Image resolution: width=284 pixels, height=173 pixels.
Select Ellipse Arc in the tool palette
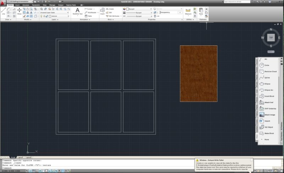pyautogui.click(x=266, y=90)
